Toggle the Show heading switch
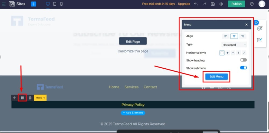Screen dimensions: 269x133 click(243, 60)
